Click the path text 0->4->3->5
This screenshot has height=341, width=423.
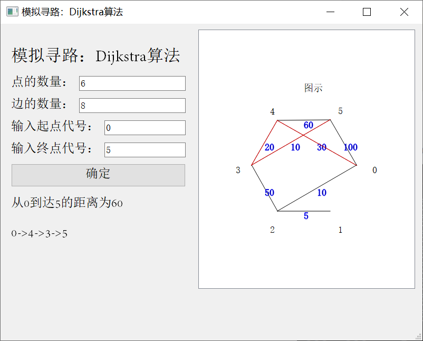pos(40,233)
